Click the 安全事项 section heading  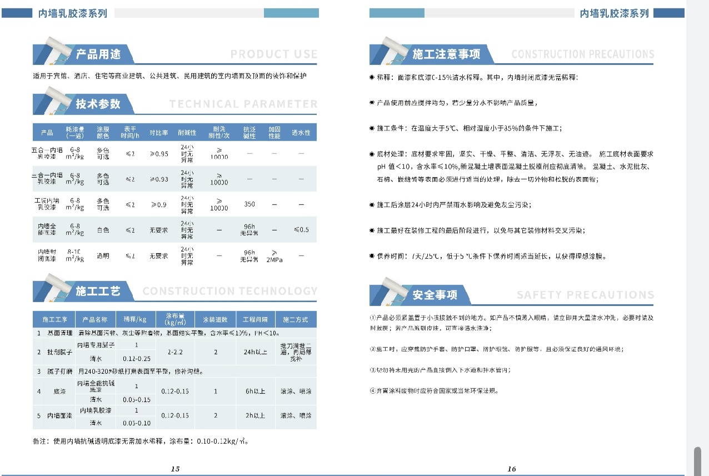(x=435, y=295)
